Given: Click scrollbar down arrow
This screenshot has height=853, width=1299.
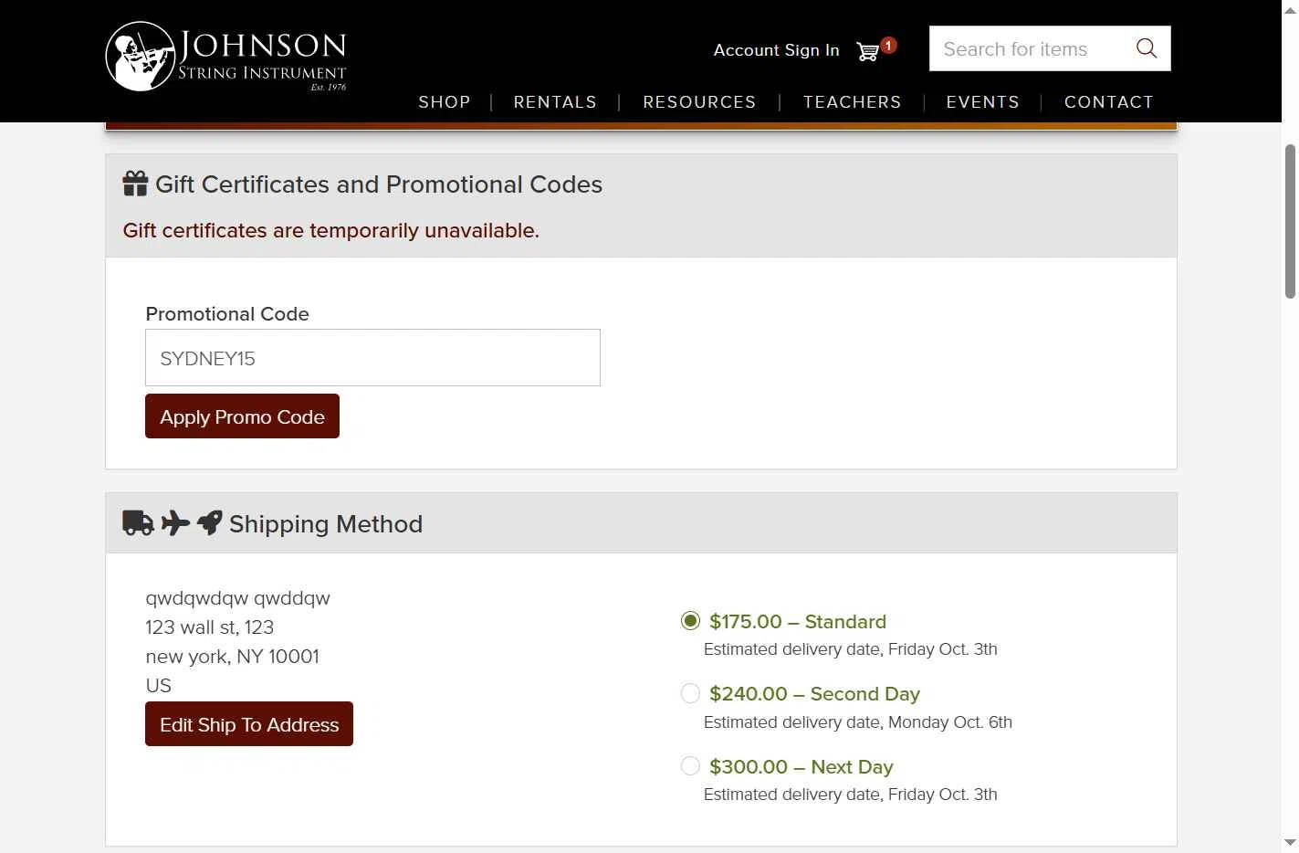Looking at the screenshot, I should click(x=1290, y=842).
